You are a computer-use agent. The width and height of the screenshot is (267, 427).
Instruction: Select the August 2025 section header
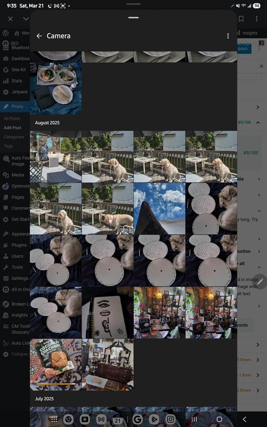click(47, 123)
